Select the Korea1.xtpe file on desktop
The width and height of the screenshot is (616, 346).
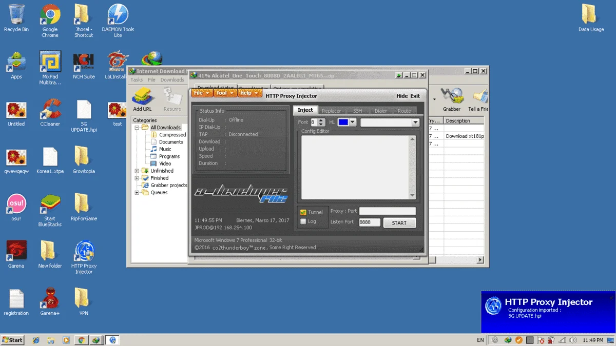50,159
